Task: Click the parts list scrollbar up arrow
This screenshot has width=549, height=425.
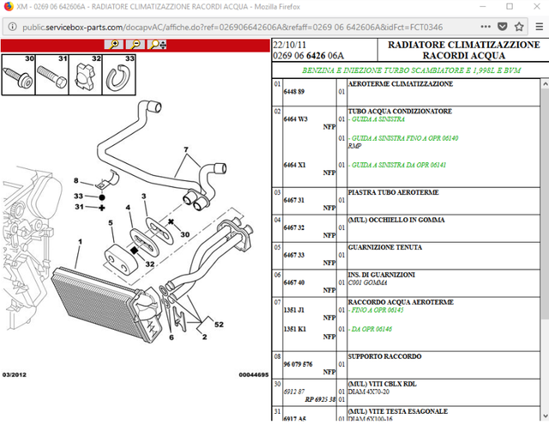Action: click(545, 84)
